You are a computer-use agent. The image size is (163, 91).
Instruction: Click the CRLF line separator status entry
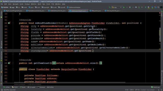132,90
